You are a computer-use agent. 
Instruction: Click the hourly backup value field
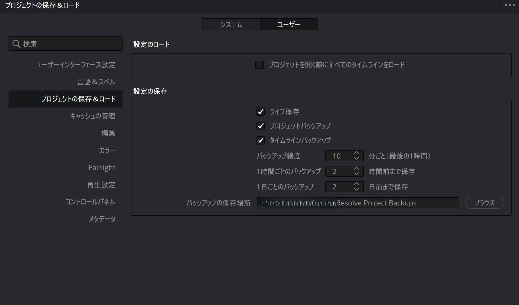point(344,171)
